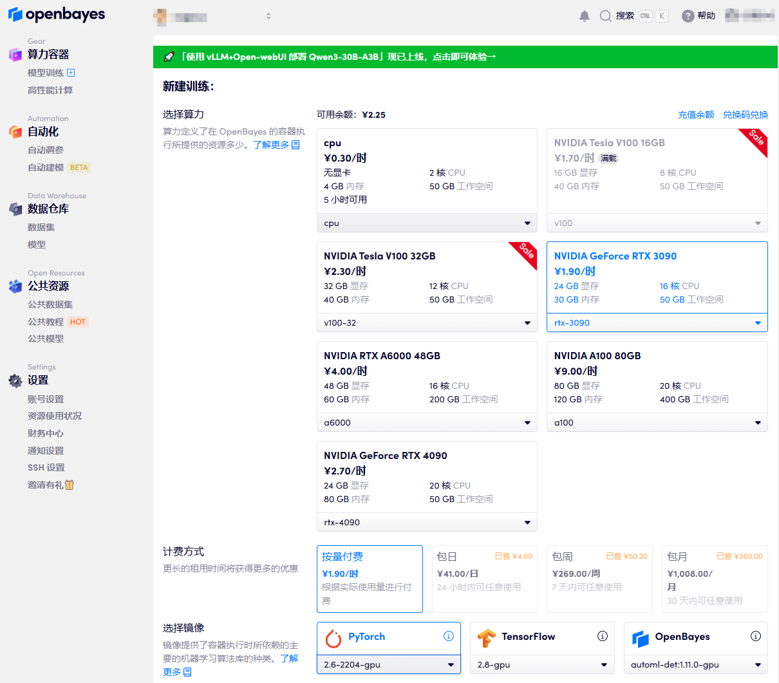Click the document icon after 更多 under 选择镜像
This screenshot has width=779, height=683.
(x=187, y=672)
